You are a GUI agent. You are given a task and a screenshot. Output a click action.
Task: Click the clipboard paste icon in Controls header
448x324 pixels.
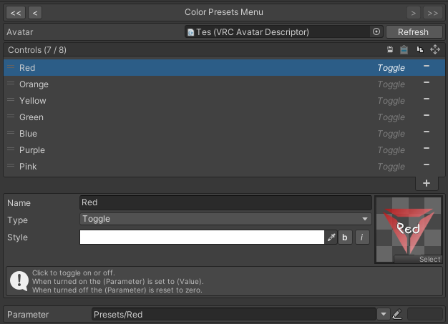point(404,50)
